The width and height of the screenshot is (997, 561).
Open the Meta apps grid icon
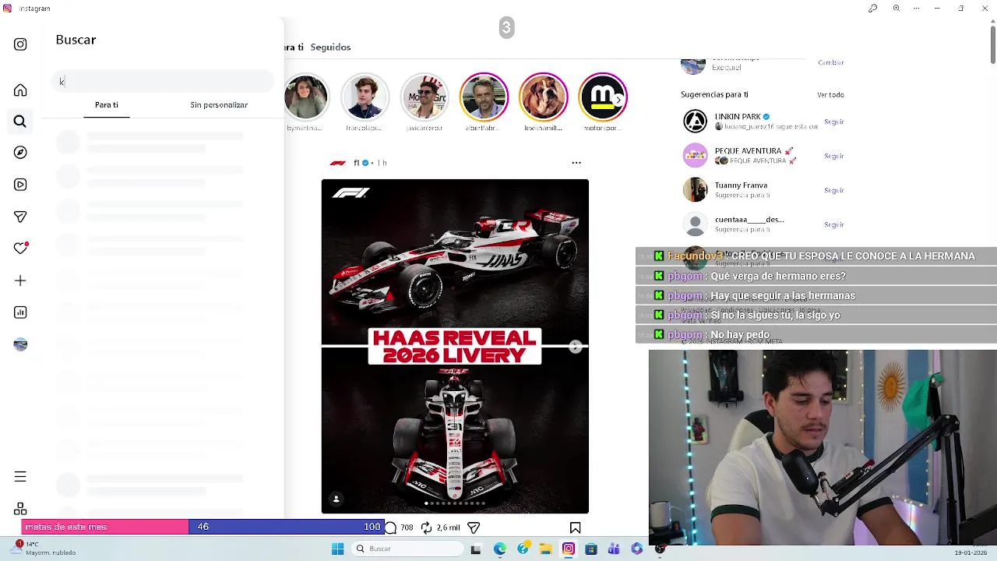tap(20, 509)
